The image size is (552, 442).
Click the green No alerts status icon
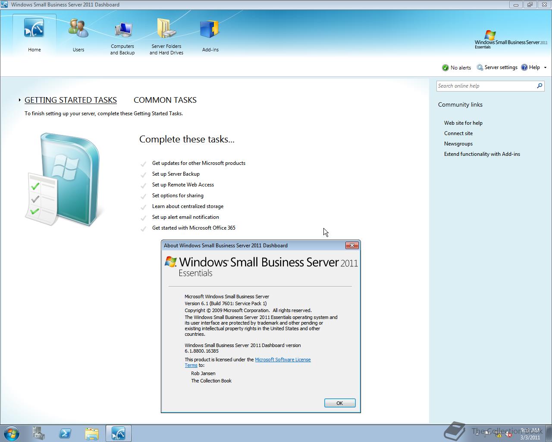445,68
